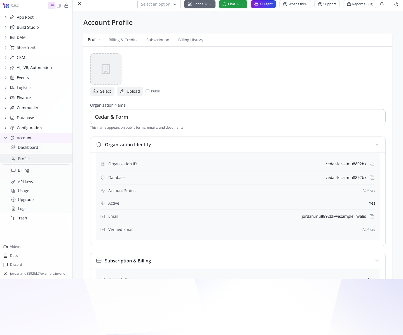
Task: Open the Phone button dropdown arrow
Action: click(x=210, y=4)
